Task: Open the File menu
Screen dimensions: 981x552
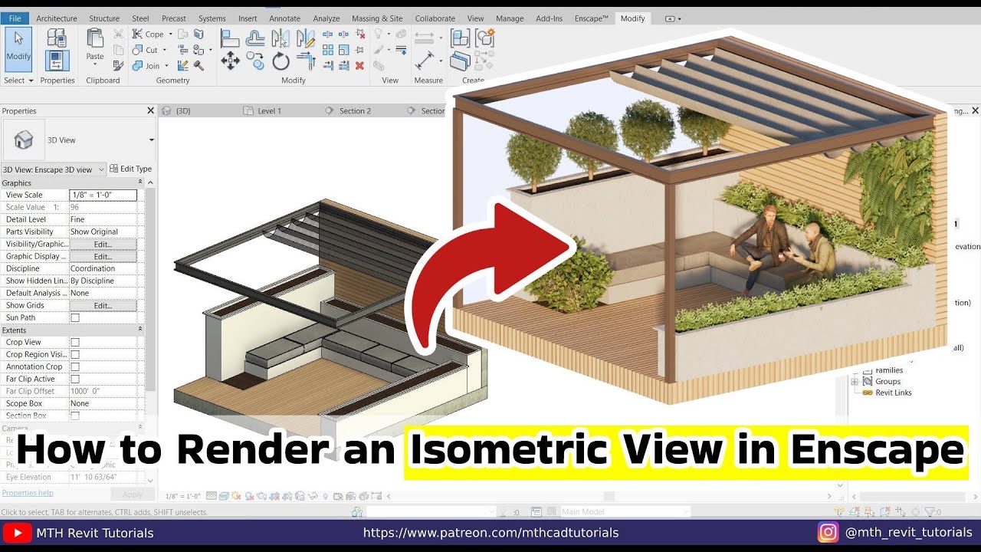Action: pos(15,18)
